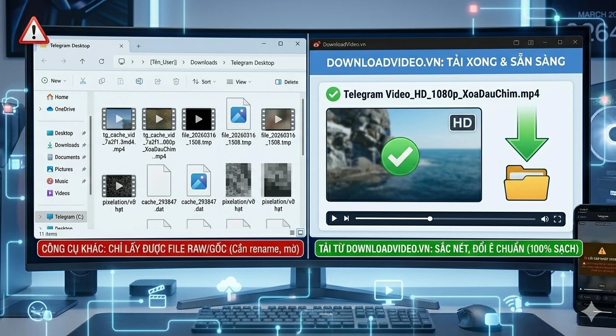Click the 11 items status text

click(48, 234)
